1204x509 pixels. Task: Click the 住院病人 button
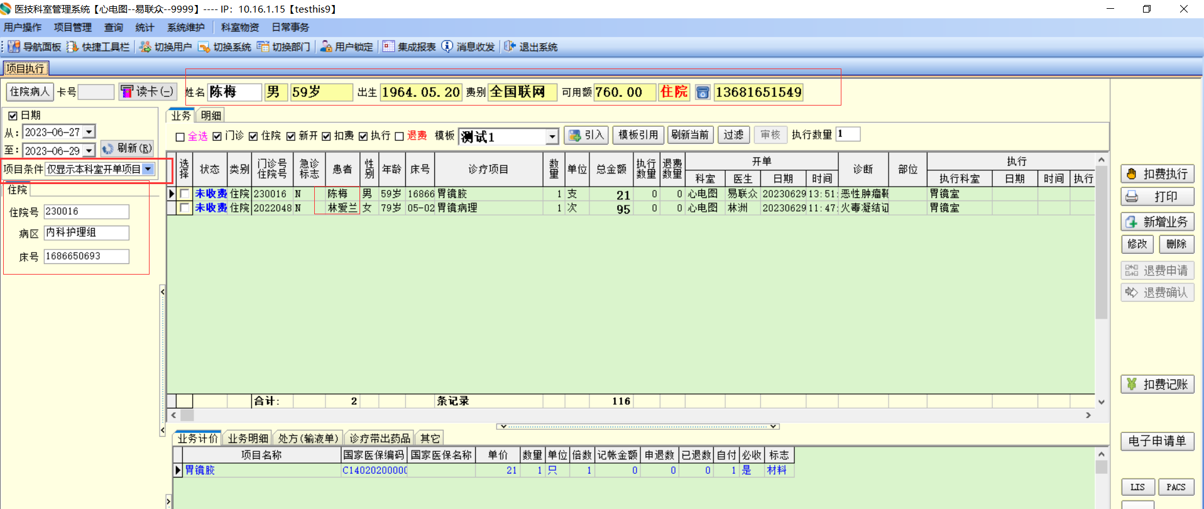[30, 92]
